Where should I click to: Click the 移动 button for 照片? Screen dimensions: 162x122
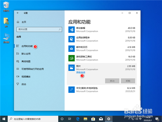112,81
